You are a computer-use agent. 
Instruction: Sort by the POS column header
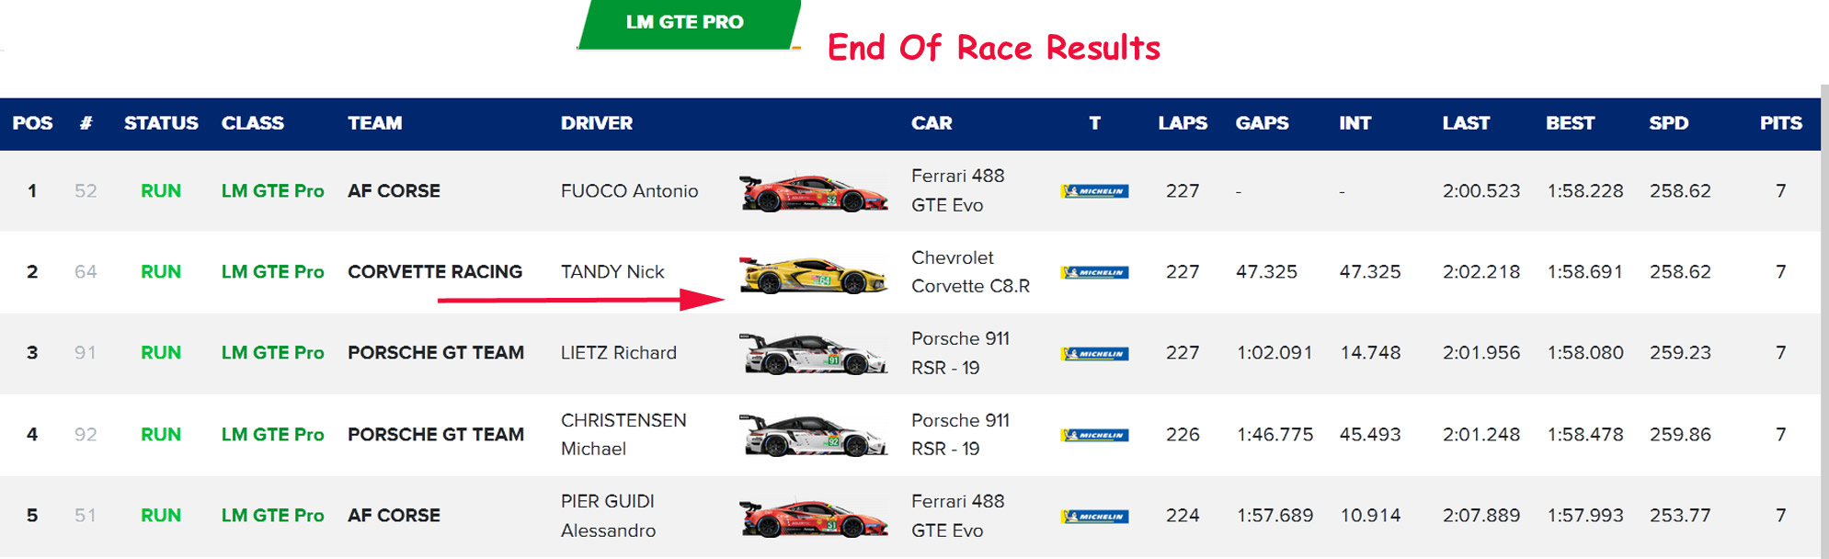tap(32, 123)
